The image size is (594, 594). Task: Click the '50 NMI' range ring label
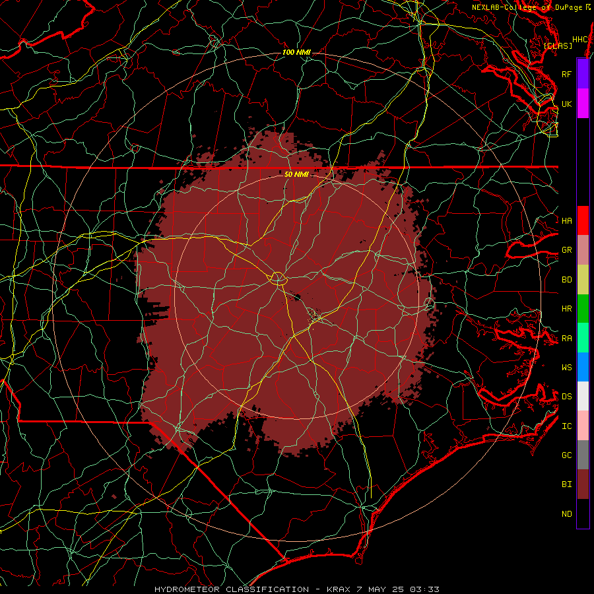(x=296, y=174)
